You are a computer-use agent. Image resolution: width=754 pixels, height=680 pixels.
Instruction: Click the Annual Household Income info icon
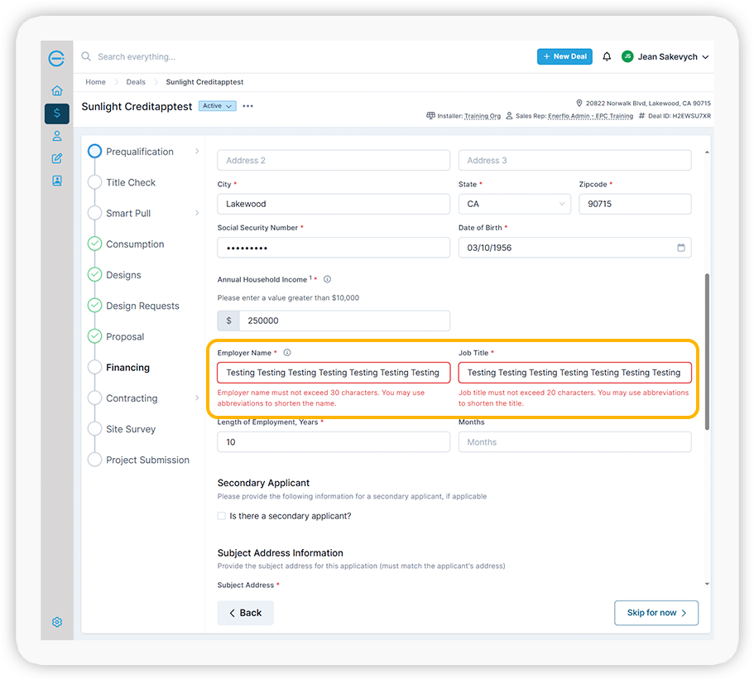pyautogui.click(x=326, y=279)
